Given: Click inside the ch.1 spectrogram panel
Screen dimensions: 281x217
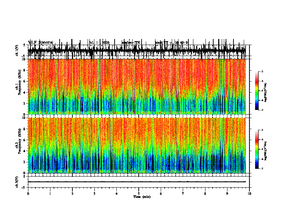Looking at the screenshot, I should 137,87.
